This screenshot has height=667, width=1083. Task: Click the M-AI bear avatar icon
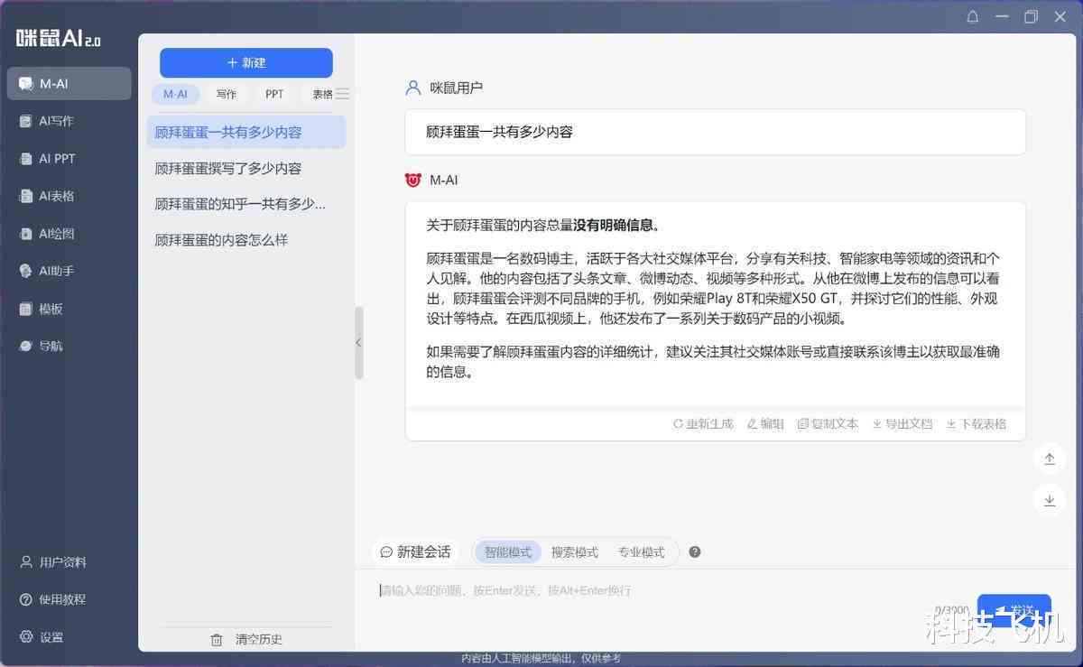pyautogui.click(x=413, y=180)
